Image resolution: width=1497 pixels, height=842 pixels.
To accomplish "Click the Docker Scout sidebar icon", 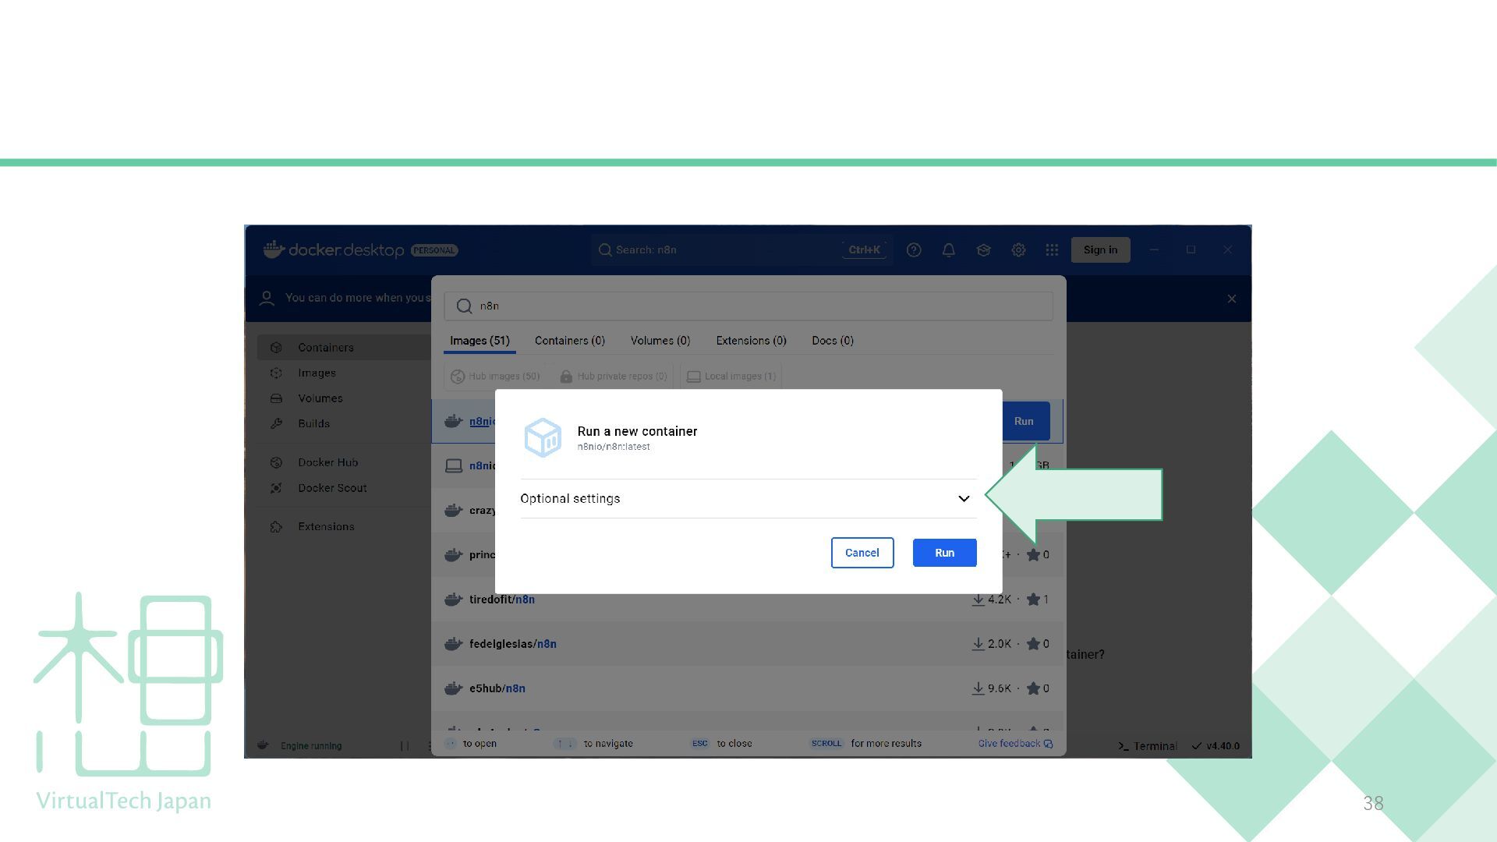I will (x=276, y=488).
